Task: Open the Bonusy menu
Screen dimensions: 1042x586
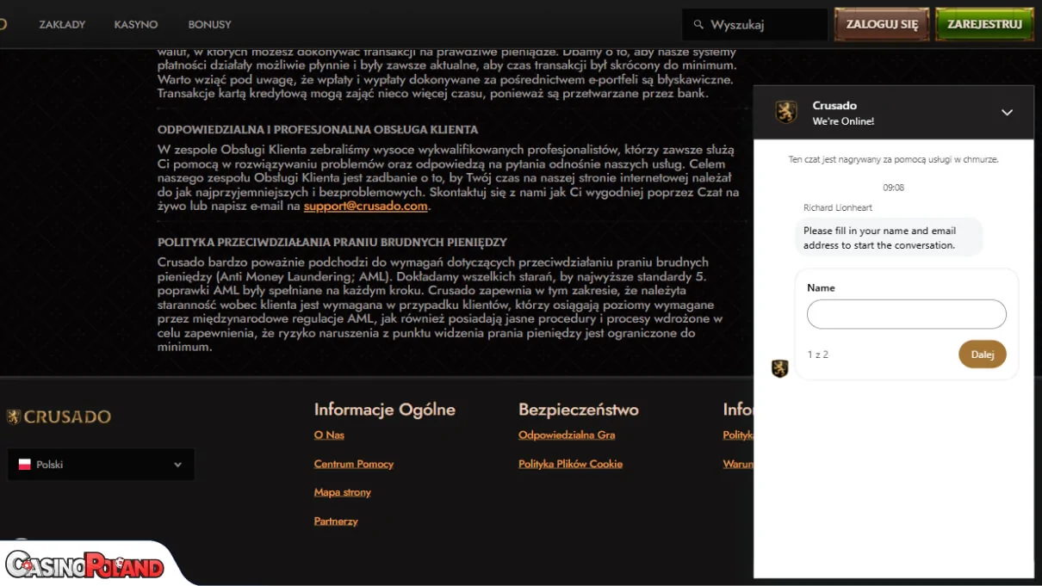Action: [209, 25]
